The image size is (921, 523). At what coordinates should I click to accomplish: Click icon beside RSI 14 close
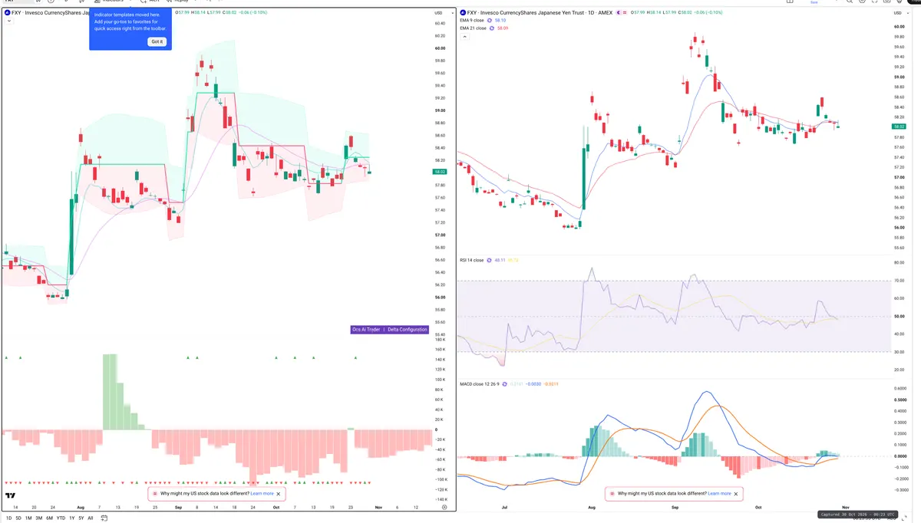coord(490,260)
